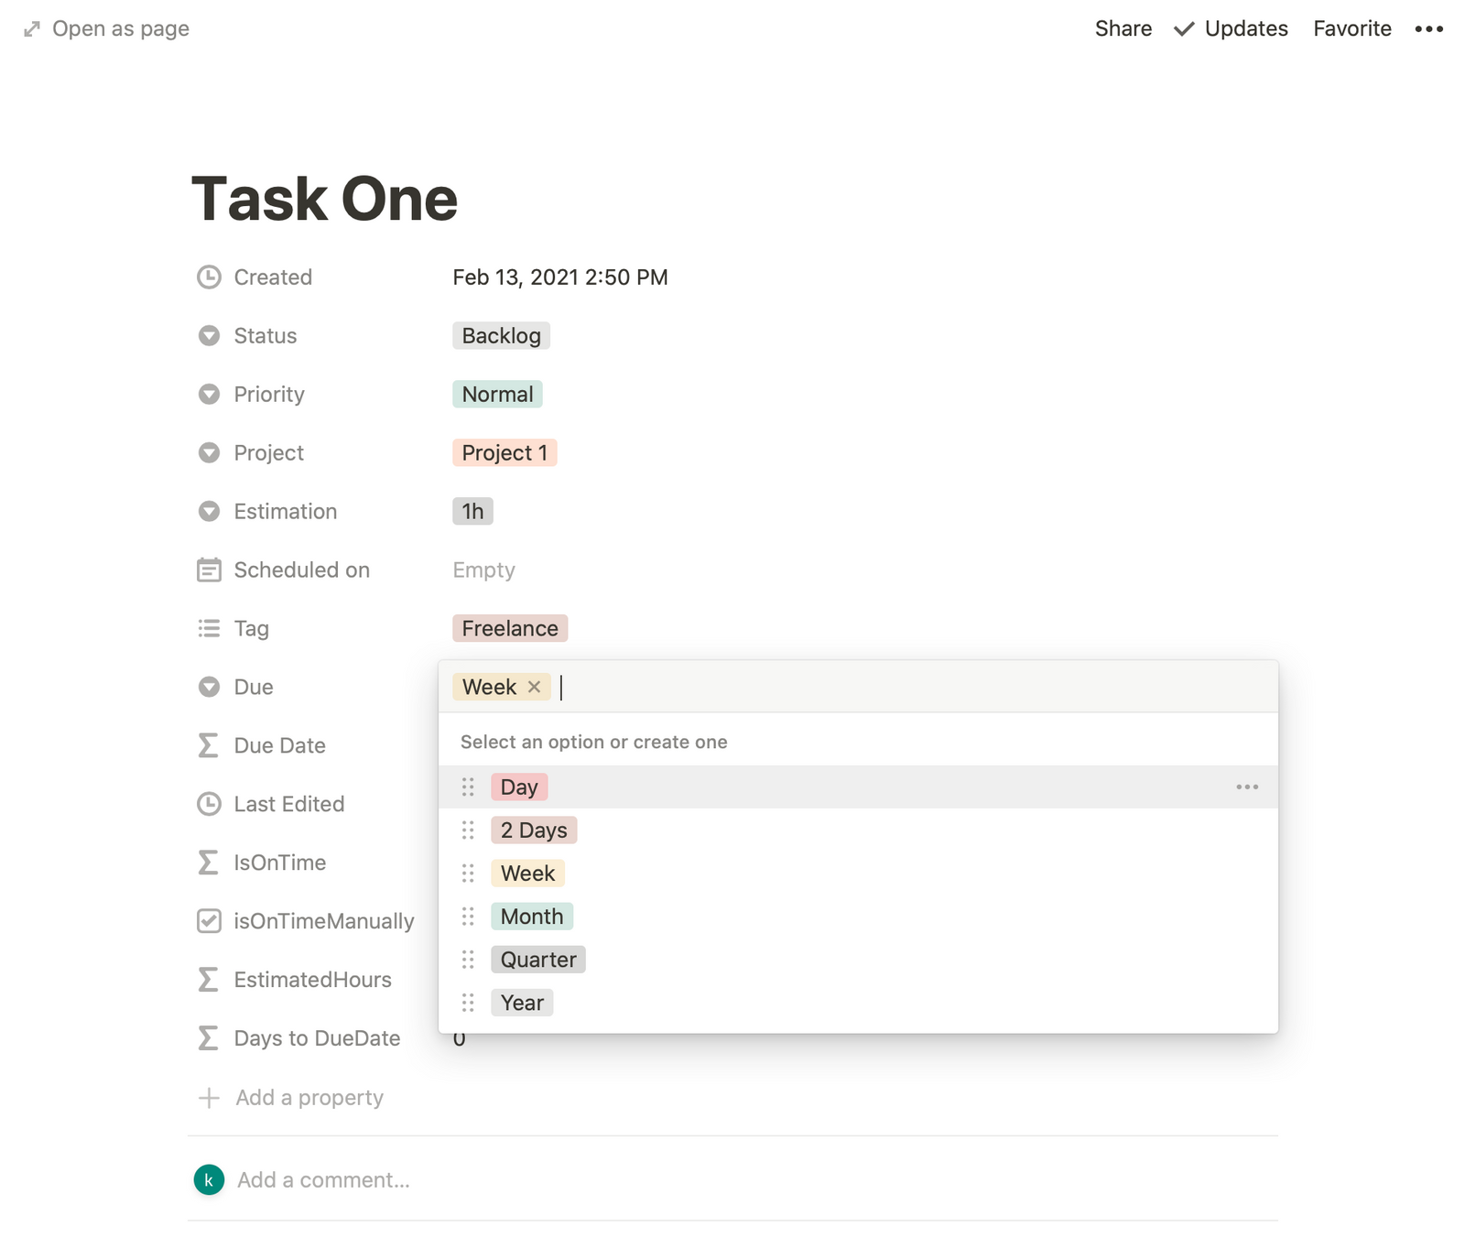The width and height of the screenshot is (1465, 1248).
Task: Click Favorite to star this page
Action: click(1351, 28)
